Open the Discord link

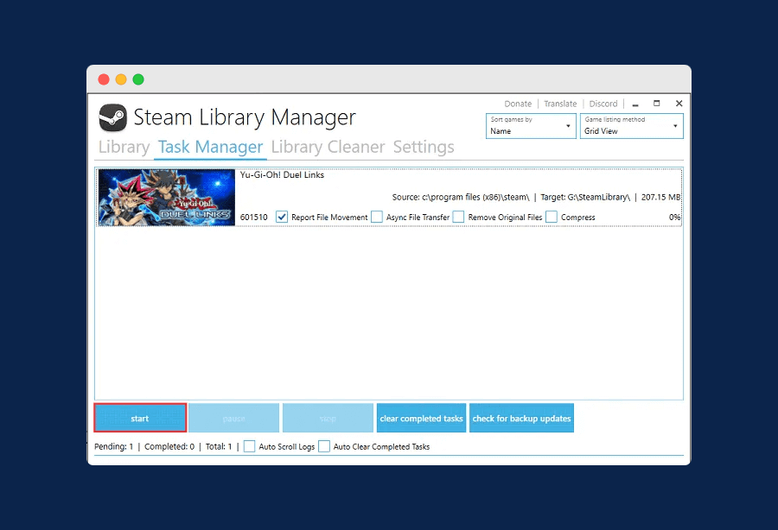[603, 104]
